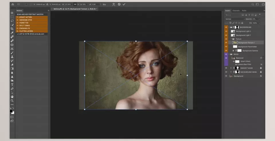Open the workspace switcher icon top right
Viewport: 275px width, 141px height.
(x=257, y=4)
